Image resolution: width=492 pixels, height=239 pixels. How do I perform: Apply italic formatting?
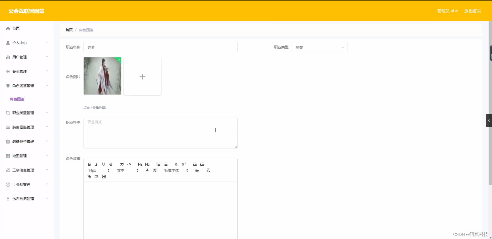click(x=96, y=164)
